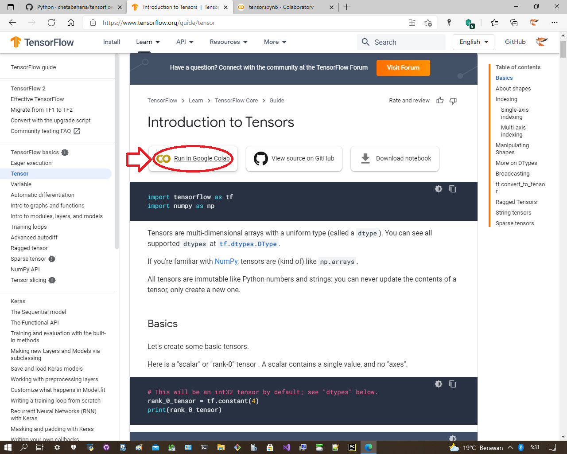This screenshot has height=454, width=567.
Task: Open Tensor slicing in sidebar
Action: 28,280
